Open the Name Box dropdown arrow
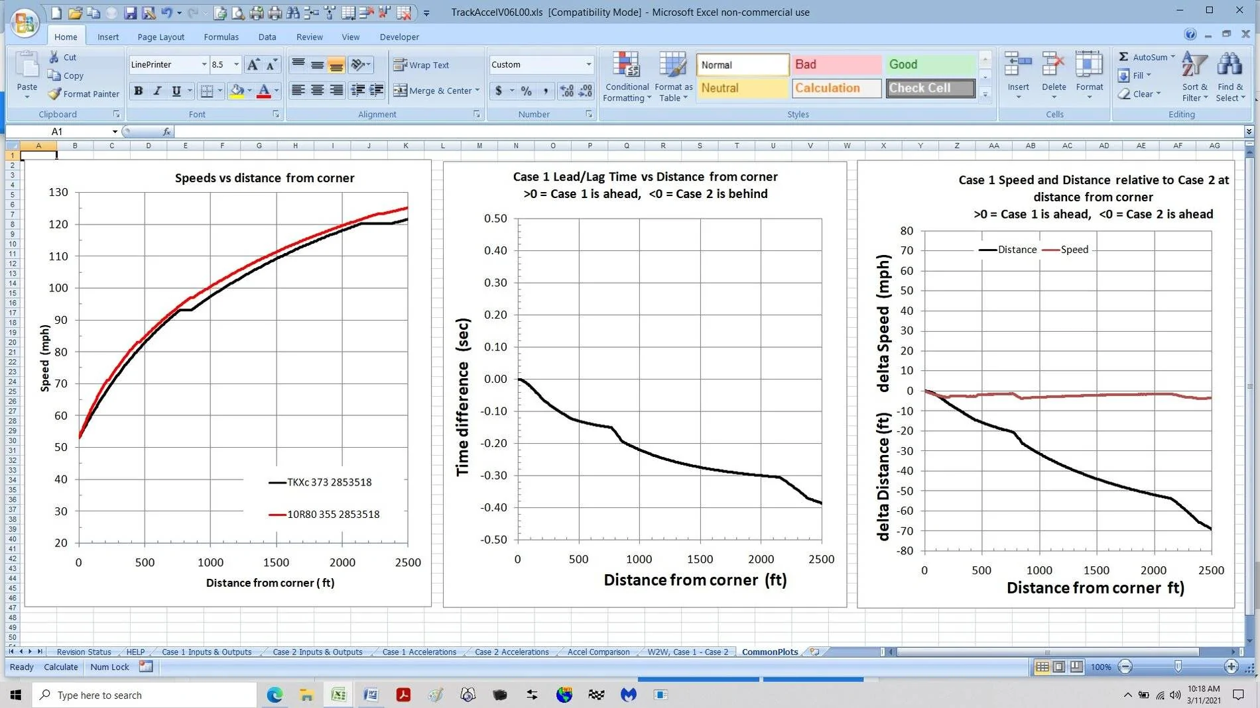The height and width of the screenshot is (708, 1260). click(x=115, y=132)
